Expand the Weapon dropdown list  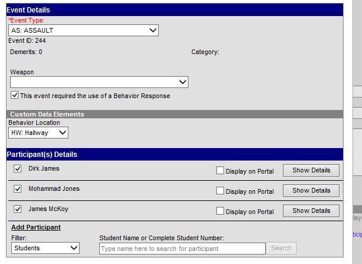point(99,82)
